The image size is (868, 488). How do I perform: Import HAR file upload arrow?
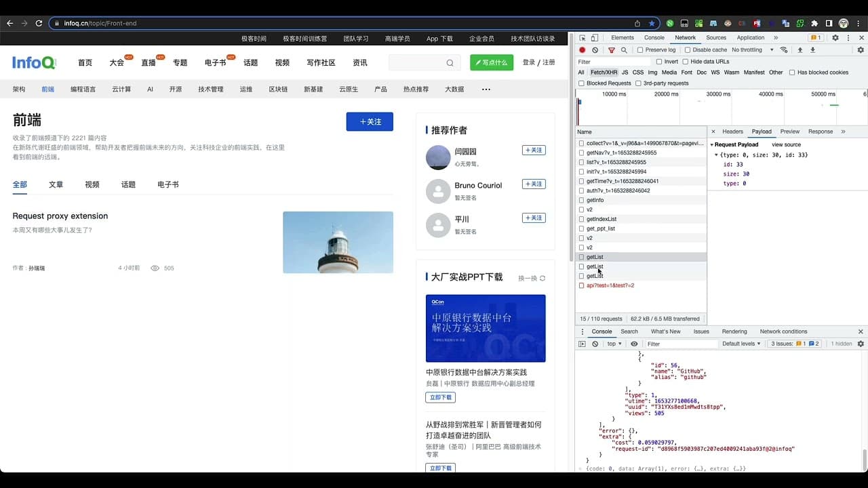(x=800, y=50)
